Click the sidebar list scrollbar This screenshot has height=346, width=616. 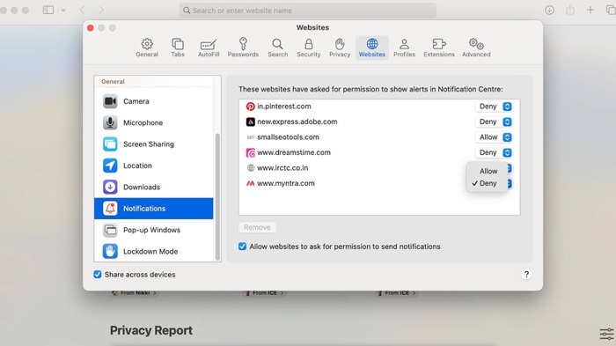point(217,196)
